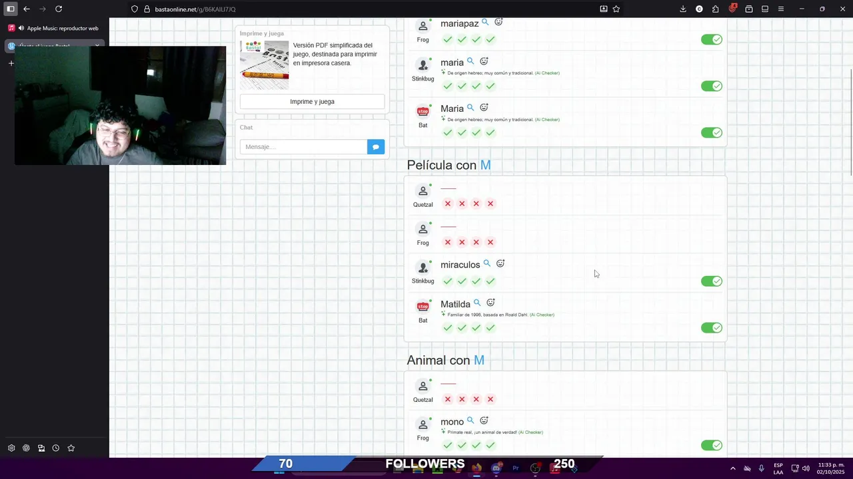Add emoji reaction to mono answer
Image resolution: width=853 pixels, height=479 pixels.
[x=484, y=420]
